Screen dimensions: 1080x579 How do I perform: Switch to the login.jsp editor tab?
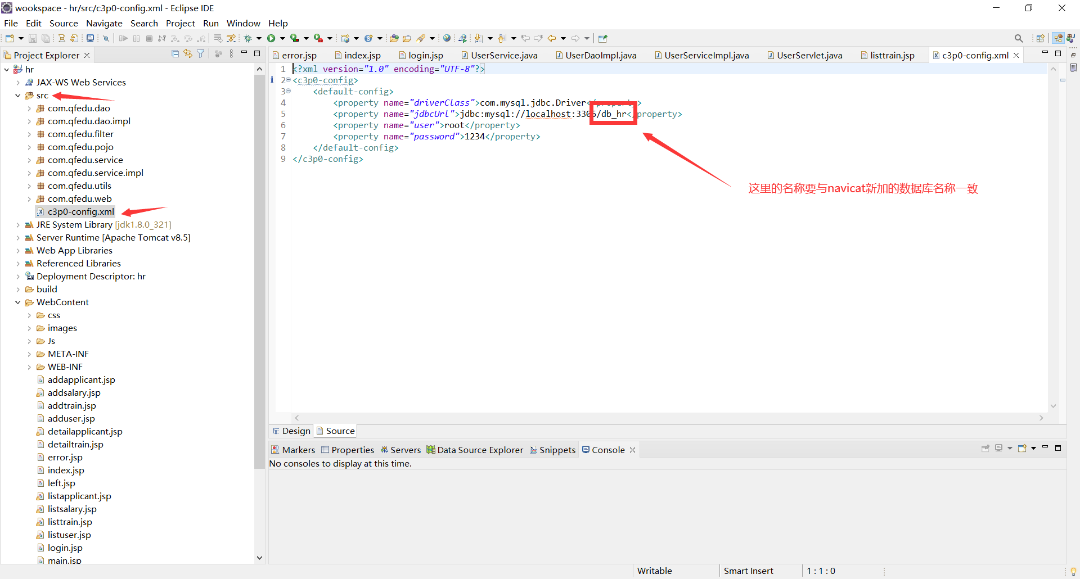pos(420,55)
